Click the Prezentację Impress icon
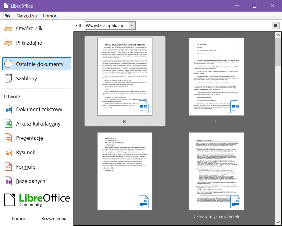This screenshot has width=282, height=226. coord(8,138)
